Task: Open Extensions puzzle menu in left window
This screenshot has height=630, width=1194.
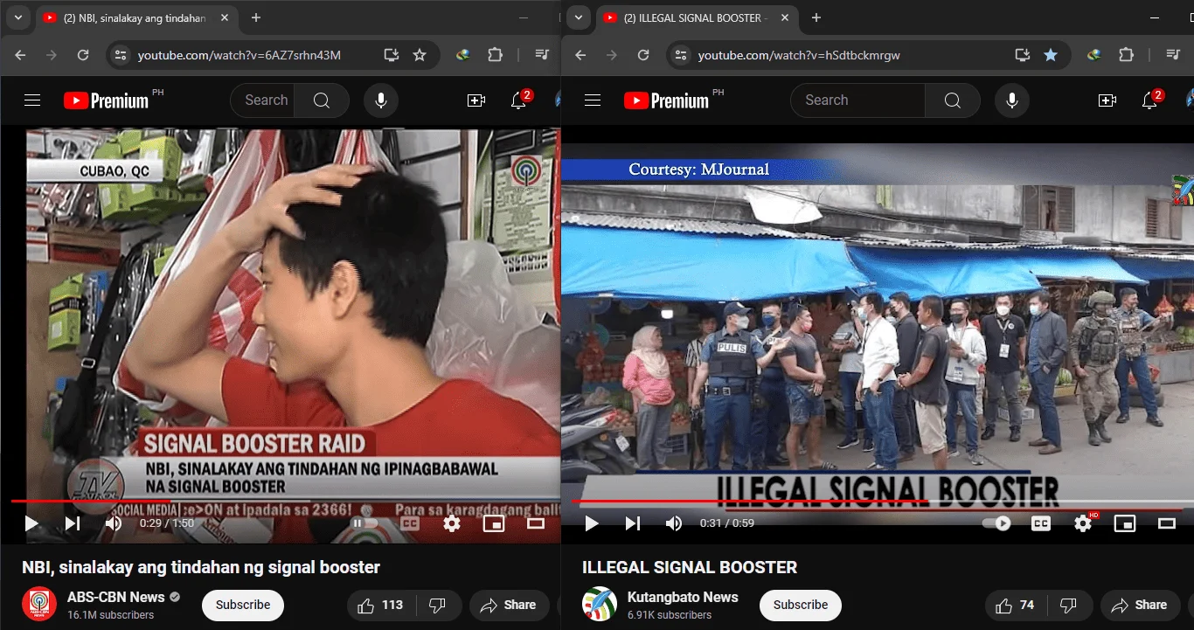Action: pos(495,55)
